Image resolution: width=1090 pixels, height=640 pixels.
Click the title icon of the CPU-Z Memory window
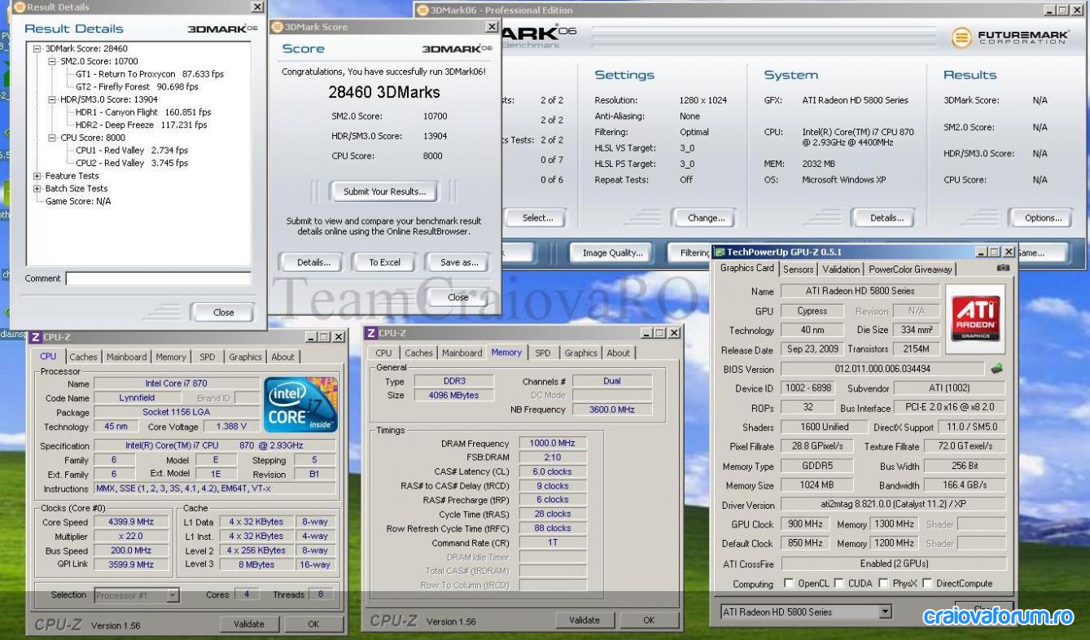371,333
